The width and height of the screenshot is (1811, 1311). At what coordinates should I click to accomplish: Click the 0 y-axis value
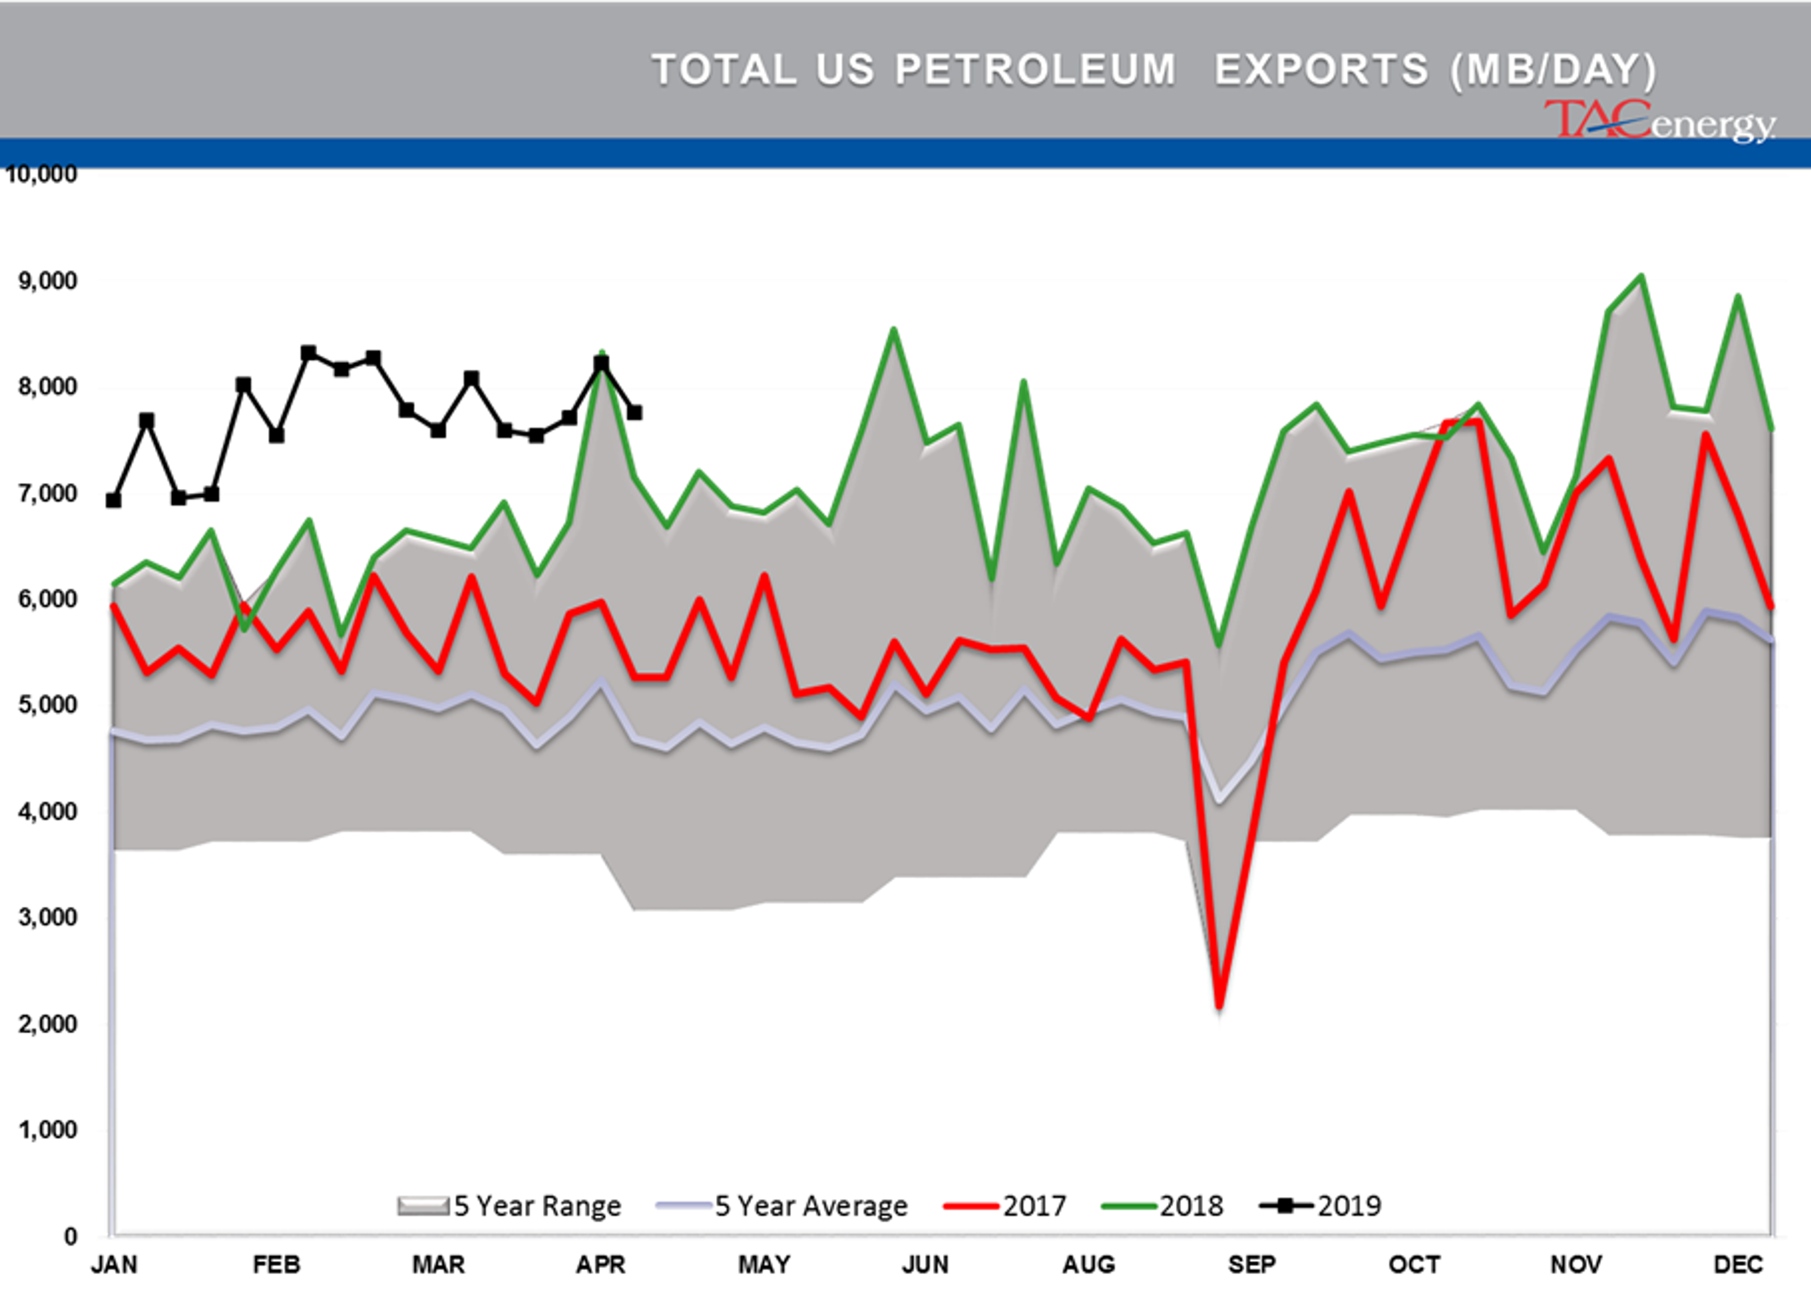[70, 1237]
